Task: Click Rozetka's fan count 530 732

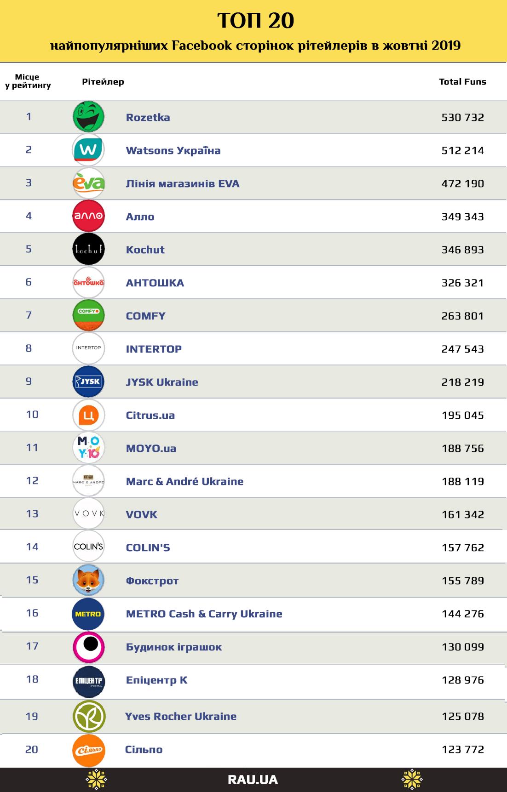Action: click(462, 117)
